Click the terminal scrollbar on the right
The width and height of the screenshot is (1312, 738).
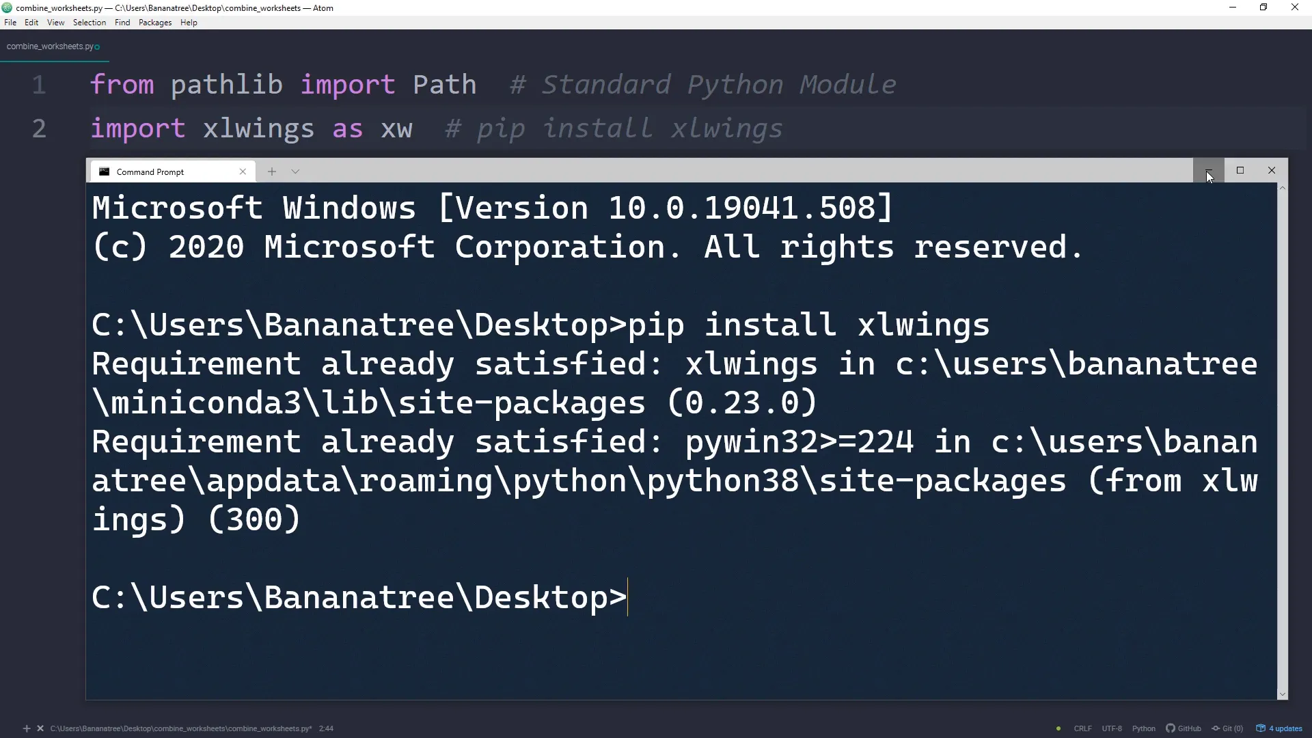click(x=1283, y=437)
